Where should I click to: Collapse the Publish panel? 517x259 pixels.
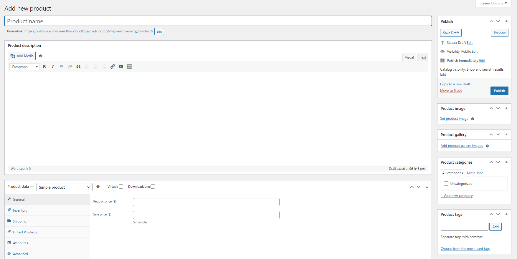point(506,21)
